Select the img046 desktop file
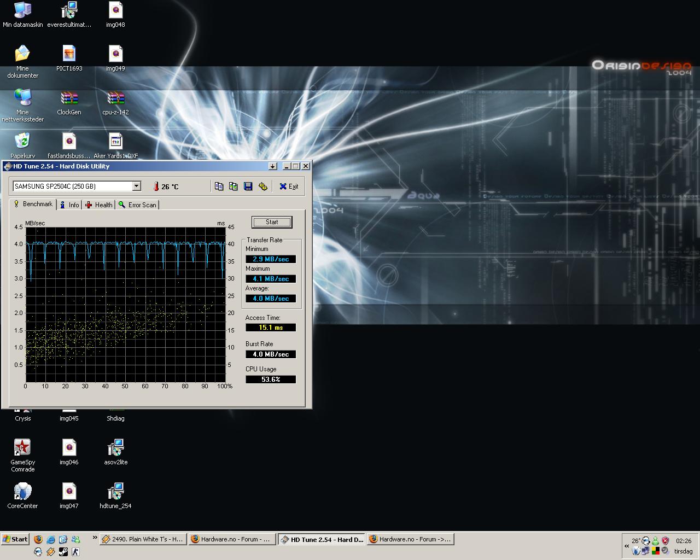700x560 pixels. pyautogui.click(x=69, y=452)
